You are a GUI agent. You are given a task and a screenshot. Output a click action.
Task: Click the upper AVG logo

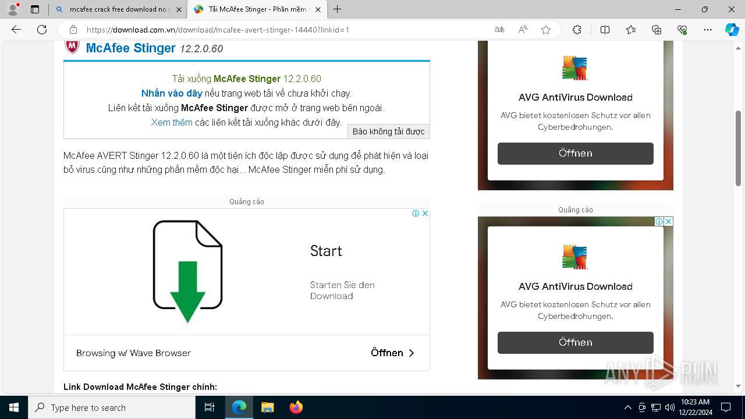point(575,68)
